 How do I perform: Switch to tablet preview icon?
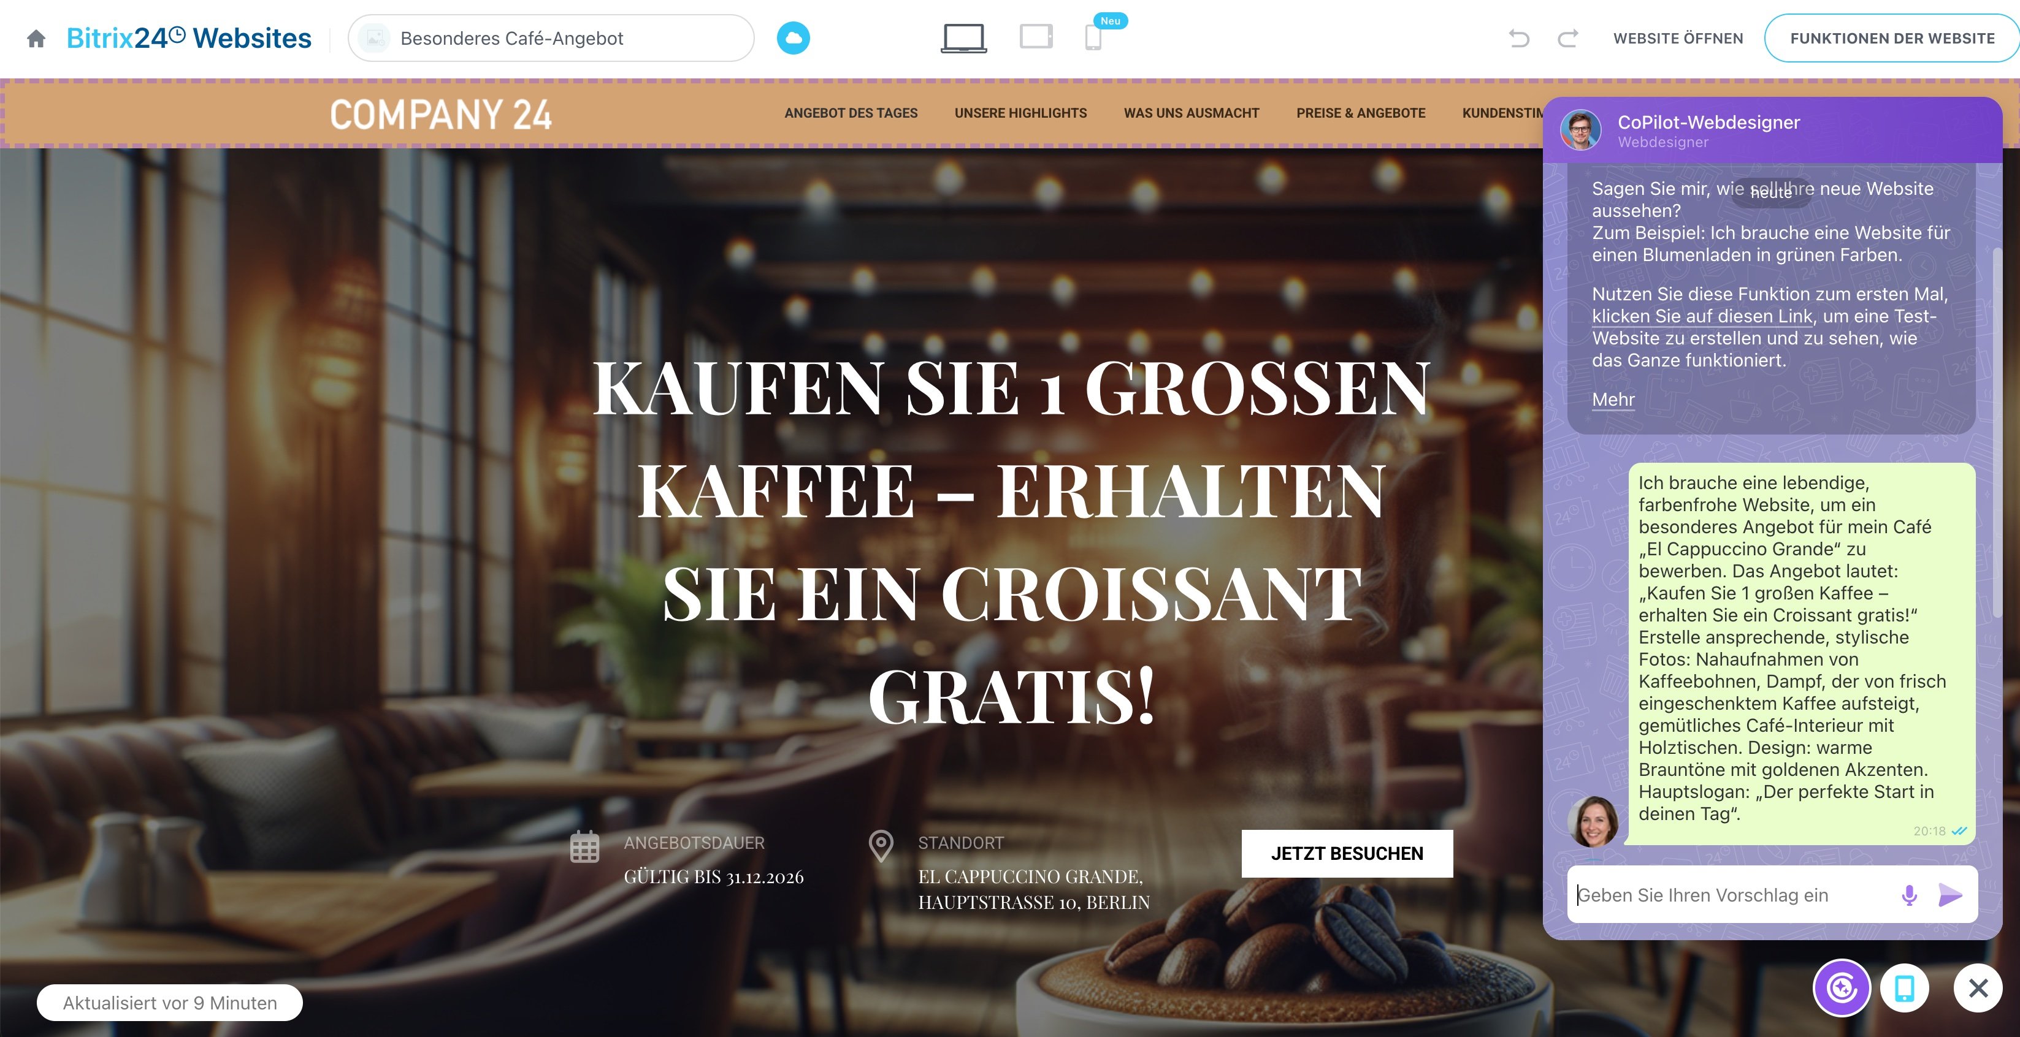coord(1036,37)
